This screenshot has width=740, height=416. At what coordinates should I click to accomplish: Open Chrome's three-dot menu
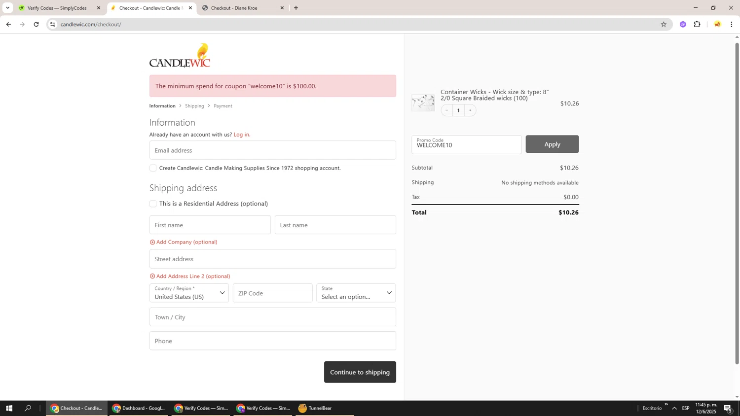point(731,24)
